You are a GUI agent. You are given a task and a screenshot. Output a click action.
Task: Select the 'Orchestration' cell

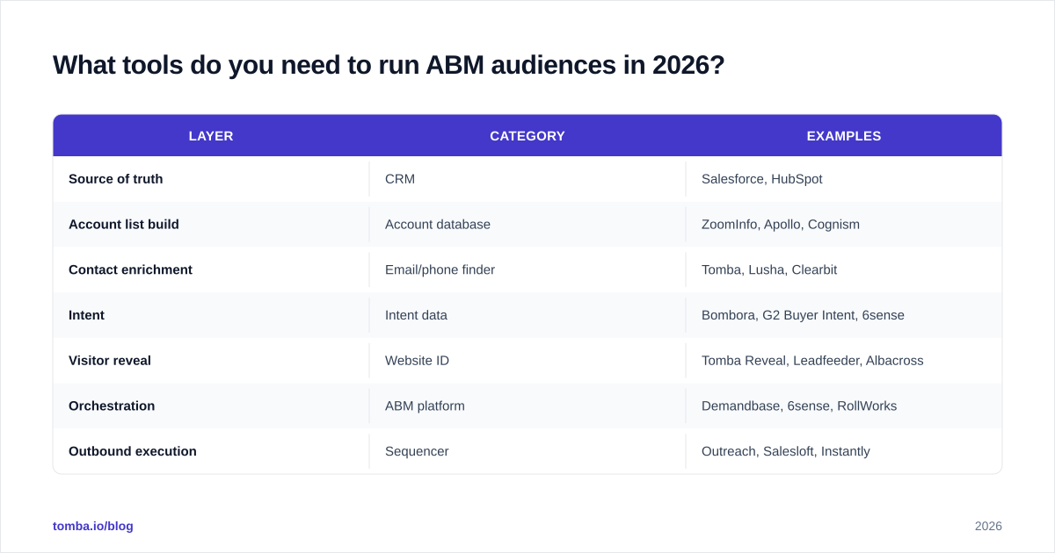[x=211, y=406]
